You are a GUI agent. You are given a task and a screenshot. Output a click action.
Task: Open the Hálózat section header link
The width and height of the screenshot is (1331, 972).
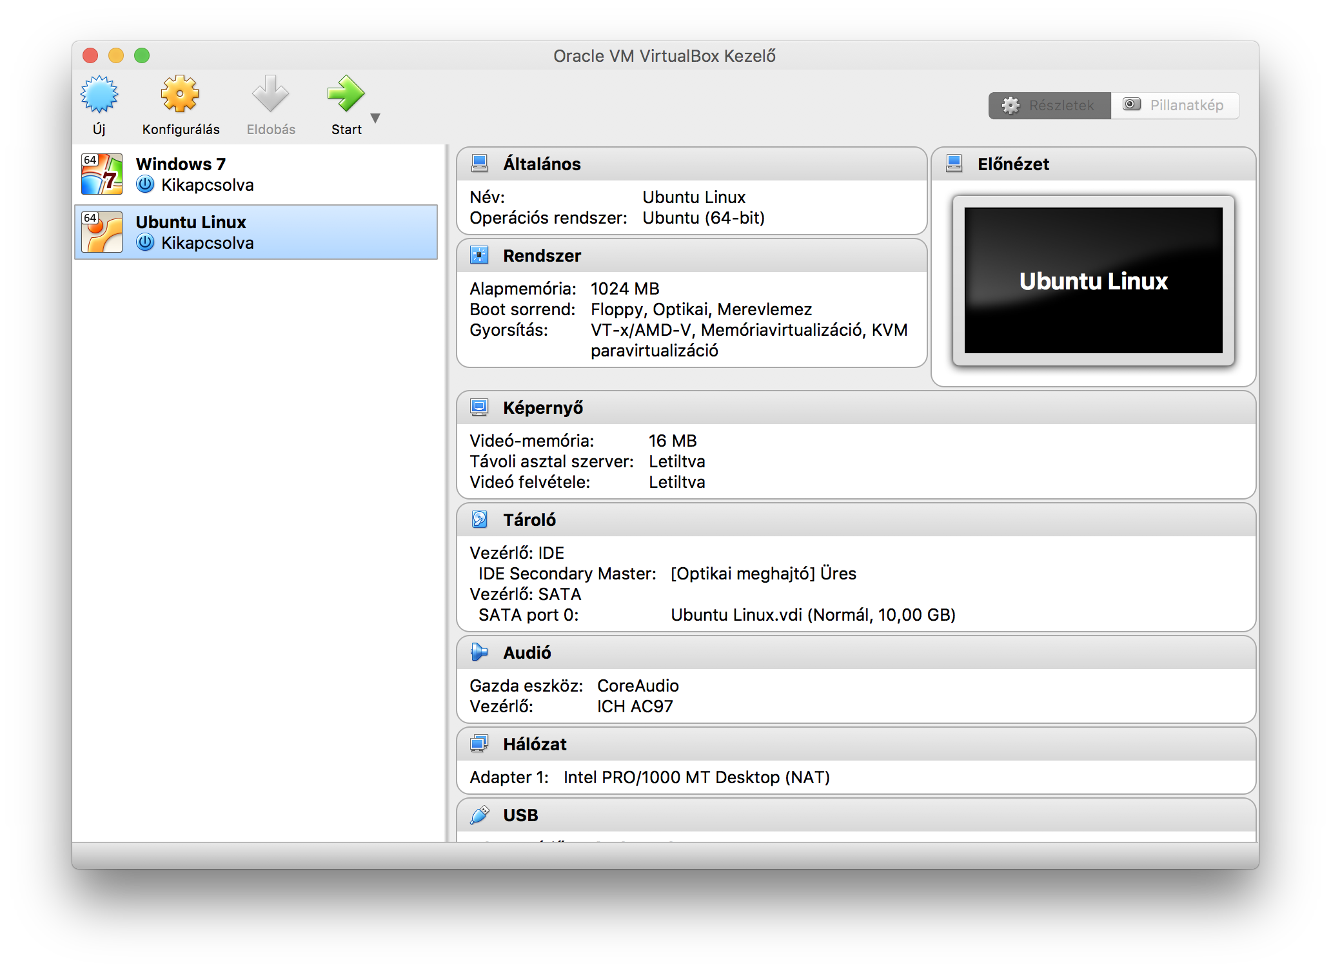pos(535,744)
